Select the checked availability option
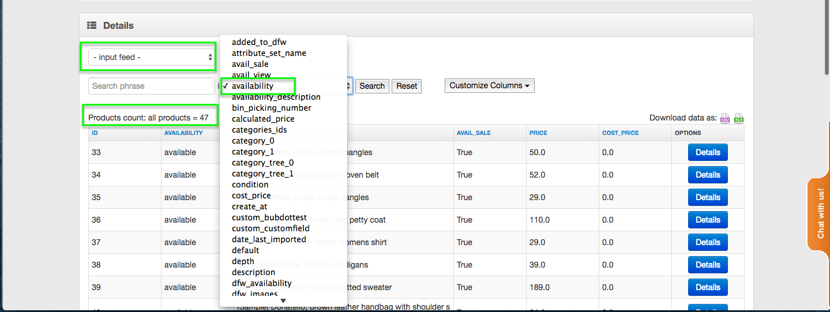Screen dimensions: 830x312 (253, 86)
